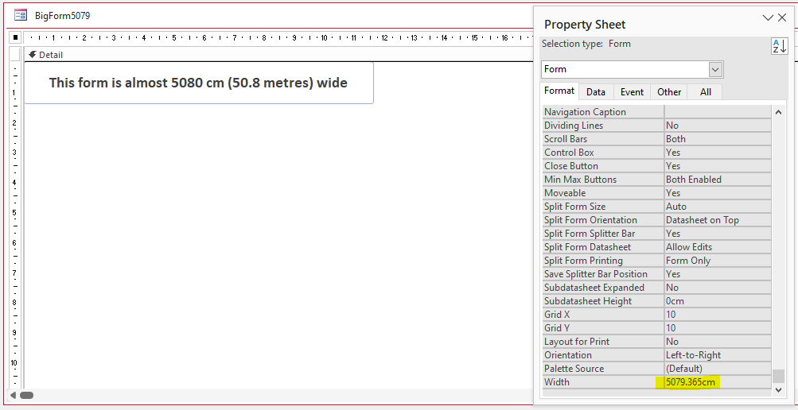Viewport: 798px width, 410px height.
Task: Click property sheet scrollbar up arrow
Action: pyautogui.click(x=778, y=112)
